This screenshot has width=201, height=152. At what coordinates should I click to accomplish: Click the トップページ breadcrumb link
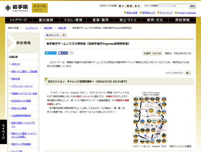tap(32, 28)
